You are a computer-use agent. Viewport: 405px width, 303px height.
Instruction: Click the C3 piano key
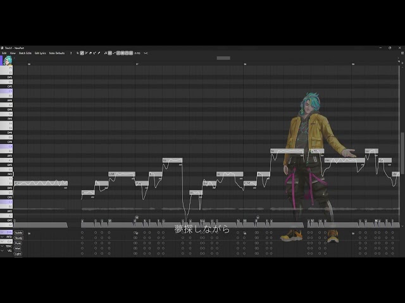(x=6, y=202)
